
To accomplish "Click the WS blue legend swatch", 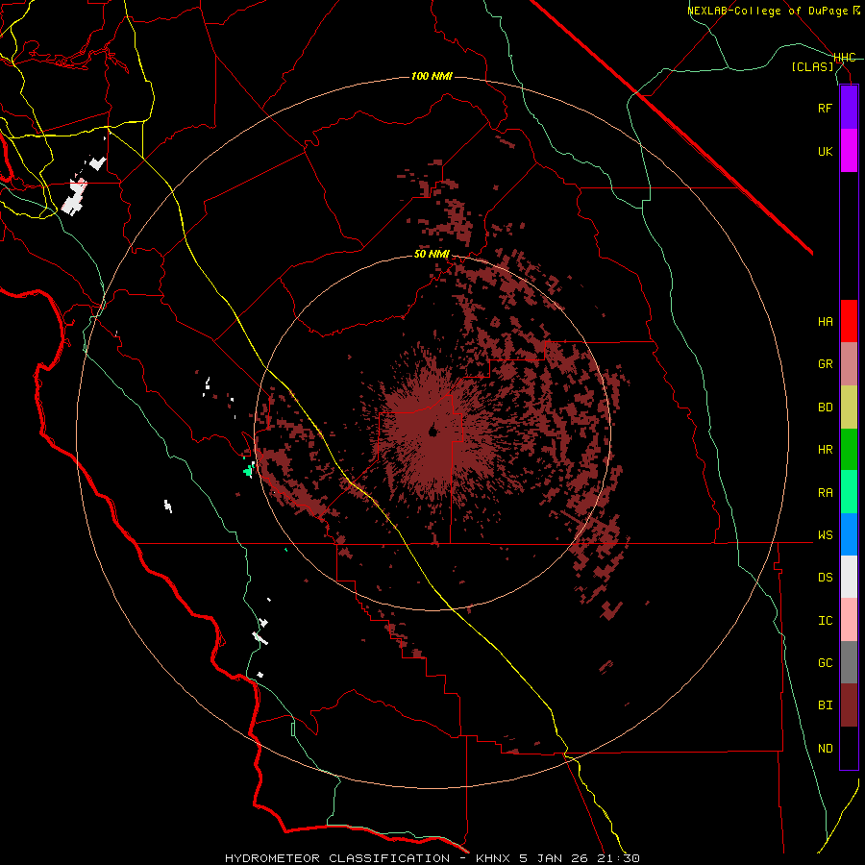I will pyautogui.click(x=849, y=534).
